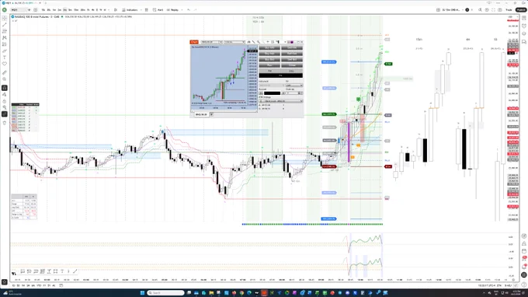Select the YTD date range tab

tap(40, 285)
